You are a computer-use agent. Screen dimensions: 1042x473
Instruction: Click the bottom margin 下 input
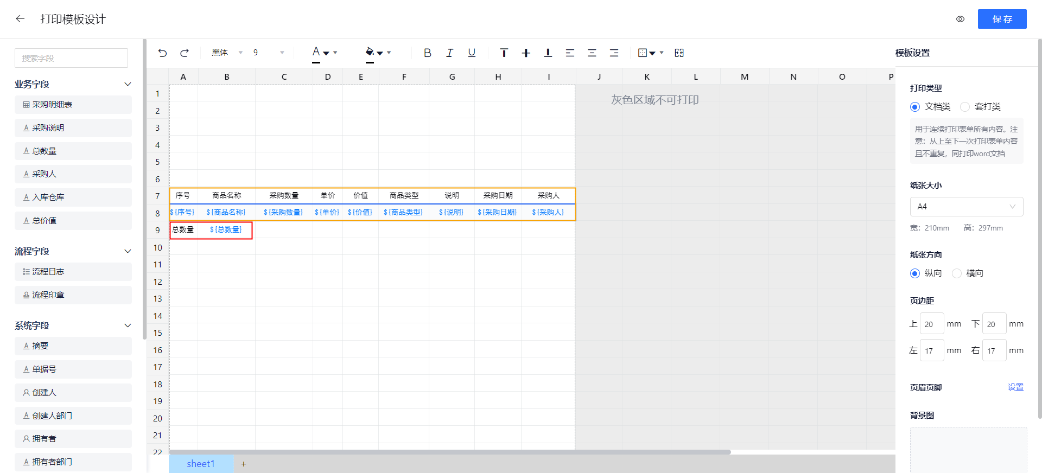994,324
